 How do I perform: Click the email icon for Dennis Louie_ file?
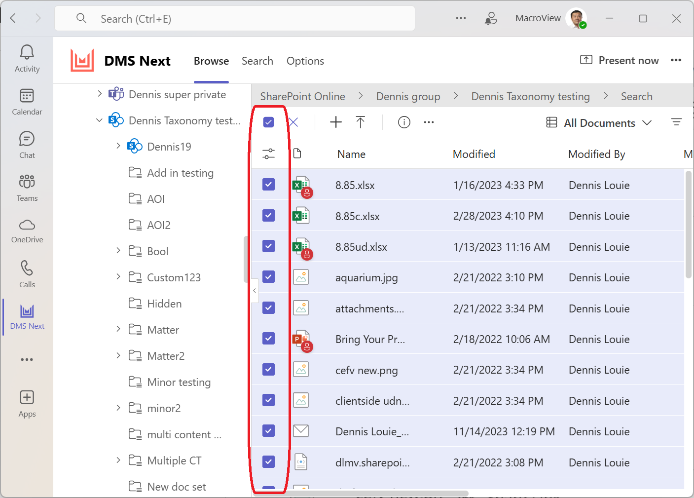click(301, 431)
